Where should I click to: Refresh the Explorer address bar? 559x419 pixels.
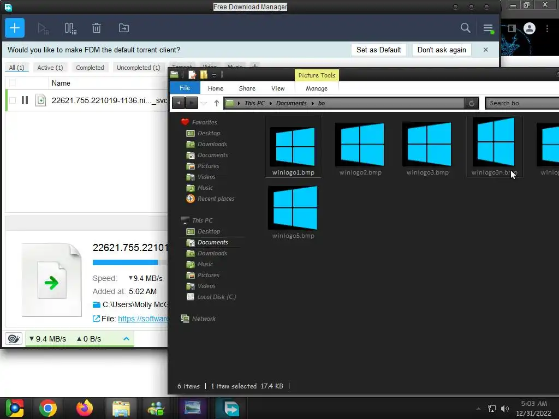pos(471,103)
